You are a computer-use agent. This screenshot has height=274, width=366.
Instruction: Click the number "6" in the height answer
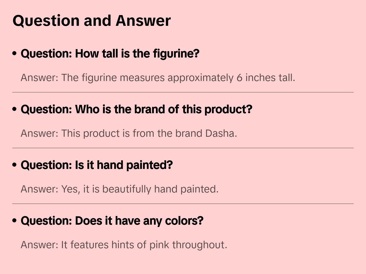239,78
